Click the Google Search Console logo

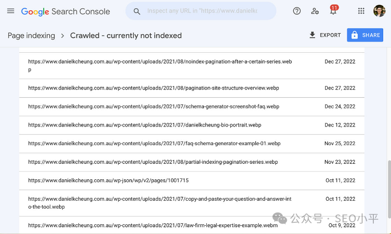coord(66,11)
